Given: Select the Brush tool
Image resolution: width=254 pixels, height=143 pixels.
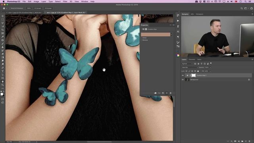Looking at the screenshot, I should click(3, 43).
